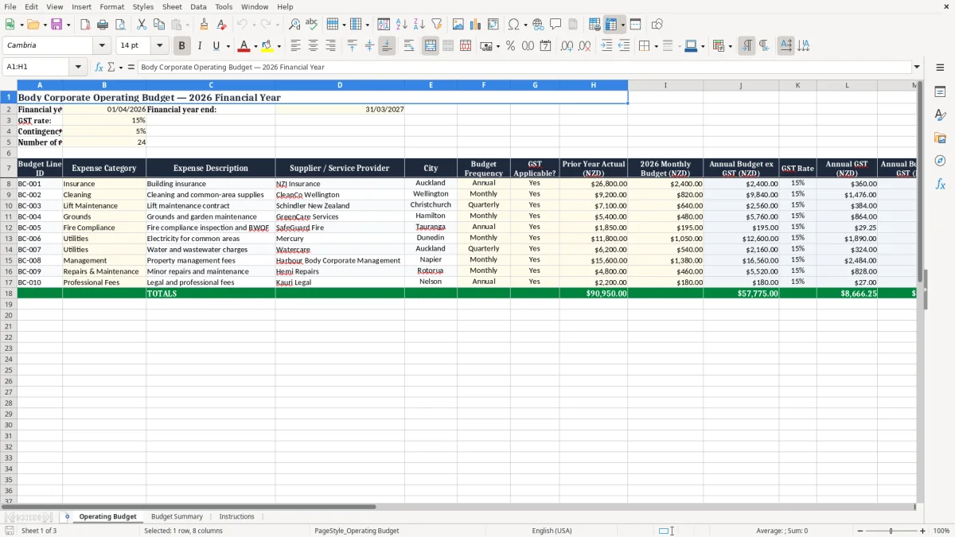Open background color dropdown arrow
Image resolution: width=955 pixels, height=537 pixels.
pos(279,46)
